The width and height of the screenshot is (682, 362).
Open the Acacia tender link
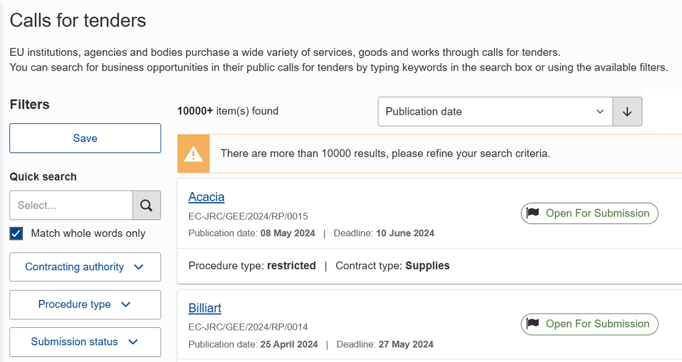206,197
